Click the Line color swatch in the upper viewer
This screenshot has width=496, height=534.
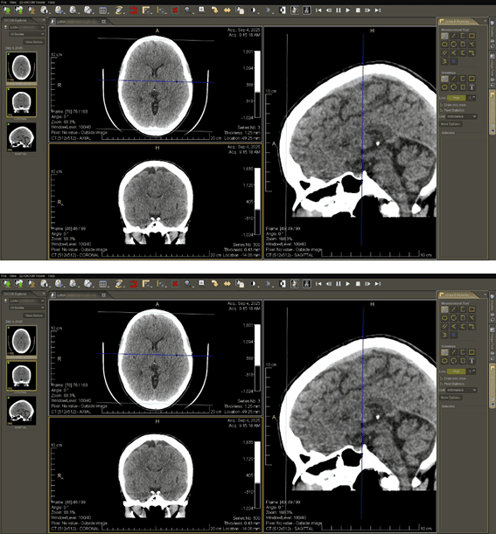(456, 98)
